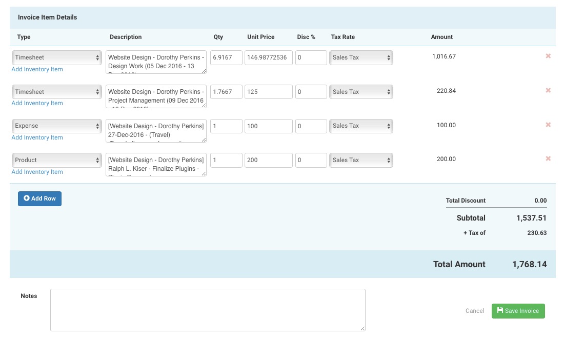Screen dimensions: 564x338
Task: Open the Sales Tax dropdown on the first row
Action: [x=361, y=57]
